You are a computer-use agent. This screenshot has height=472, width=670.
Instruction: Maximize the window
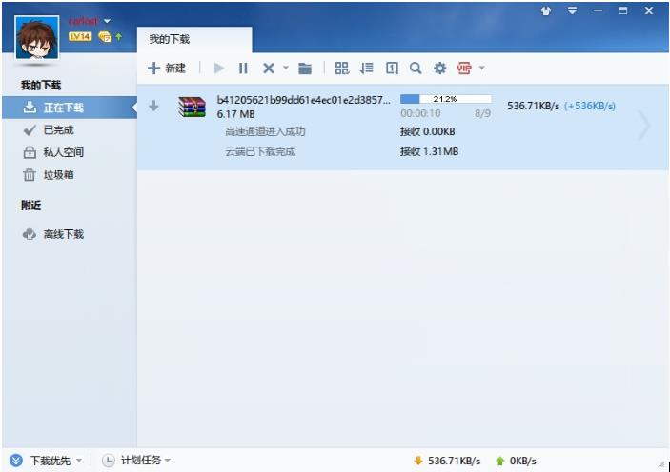coord(623,11)
